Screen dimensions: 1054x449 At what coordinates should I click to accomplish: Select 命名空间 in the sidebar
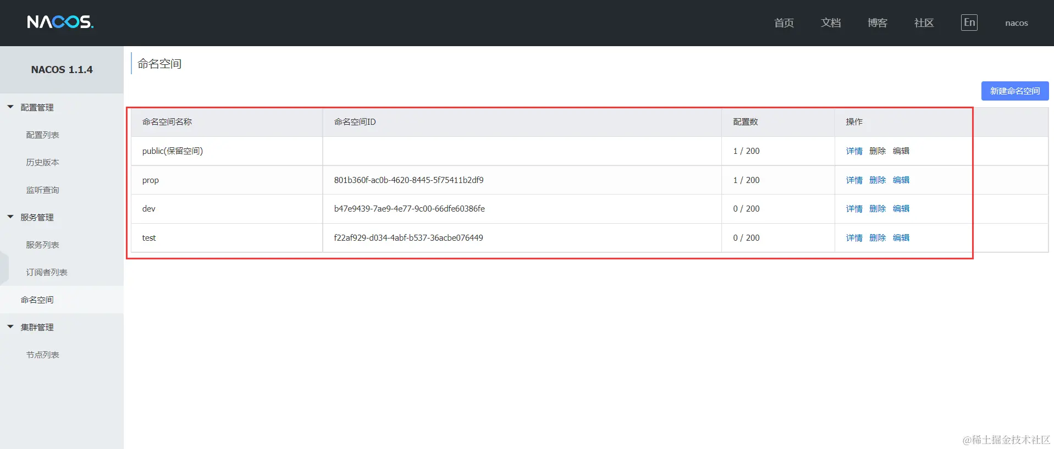37,300
